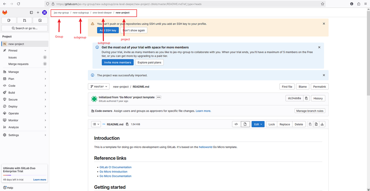This screenshot has height=191, width=370.
Task: Toggle the sidebar collapse icon
Action: pyautogui.click(x=32, y=12)
